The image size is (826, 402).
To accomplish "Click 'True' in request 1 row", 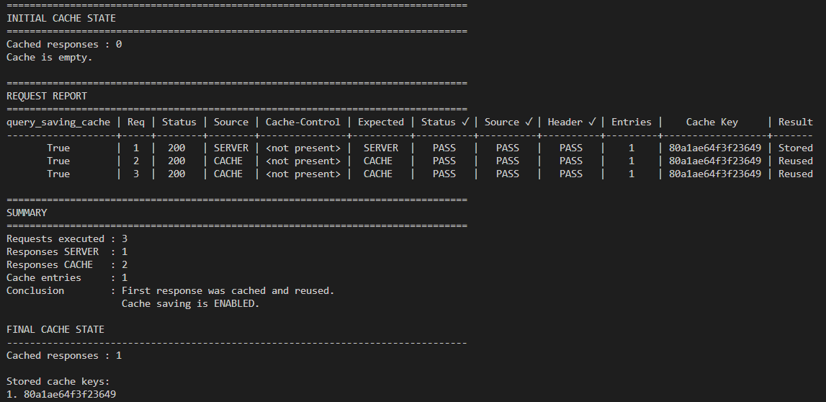I will tap(58, 148).
